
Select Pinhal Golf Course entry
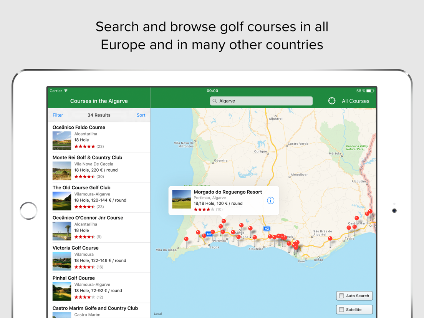click(x=99, y=288)
